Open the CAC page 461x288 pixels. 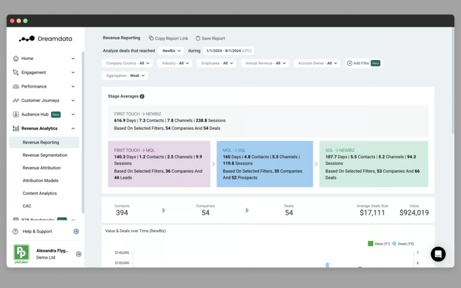pyautogui.click(x=27, y=206)
